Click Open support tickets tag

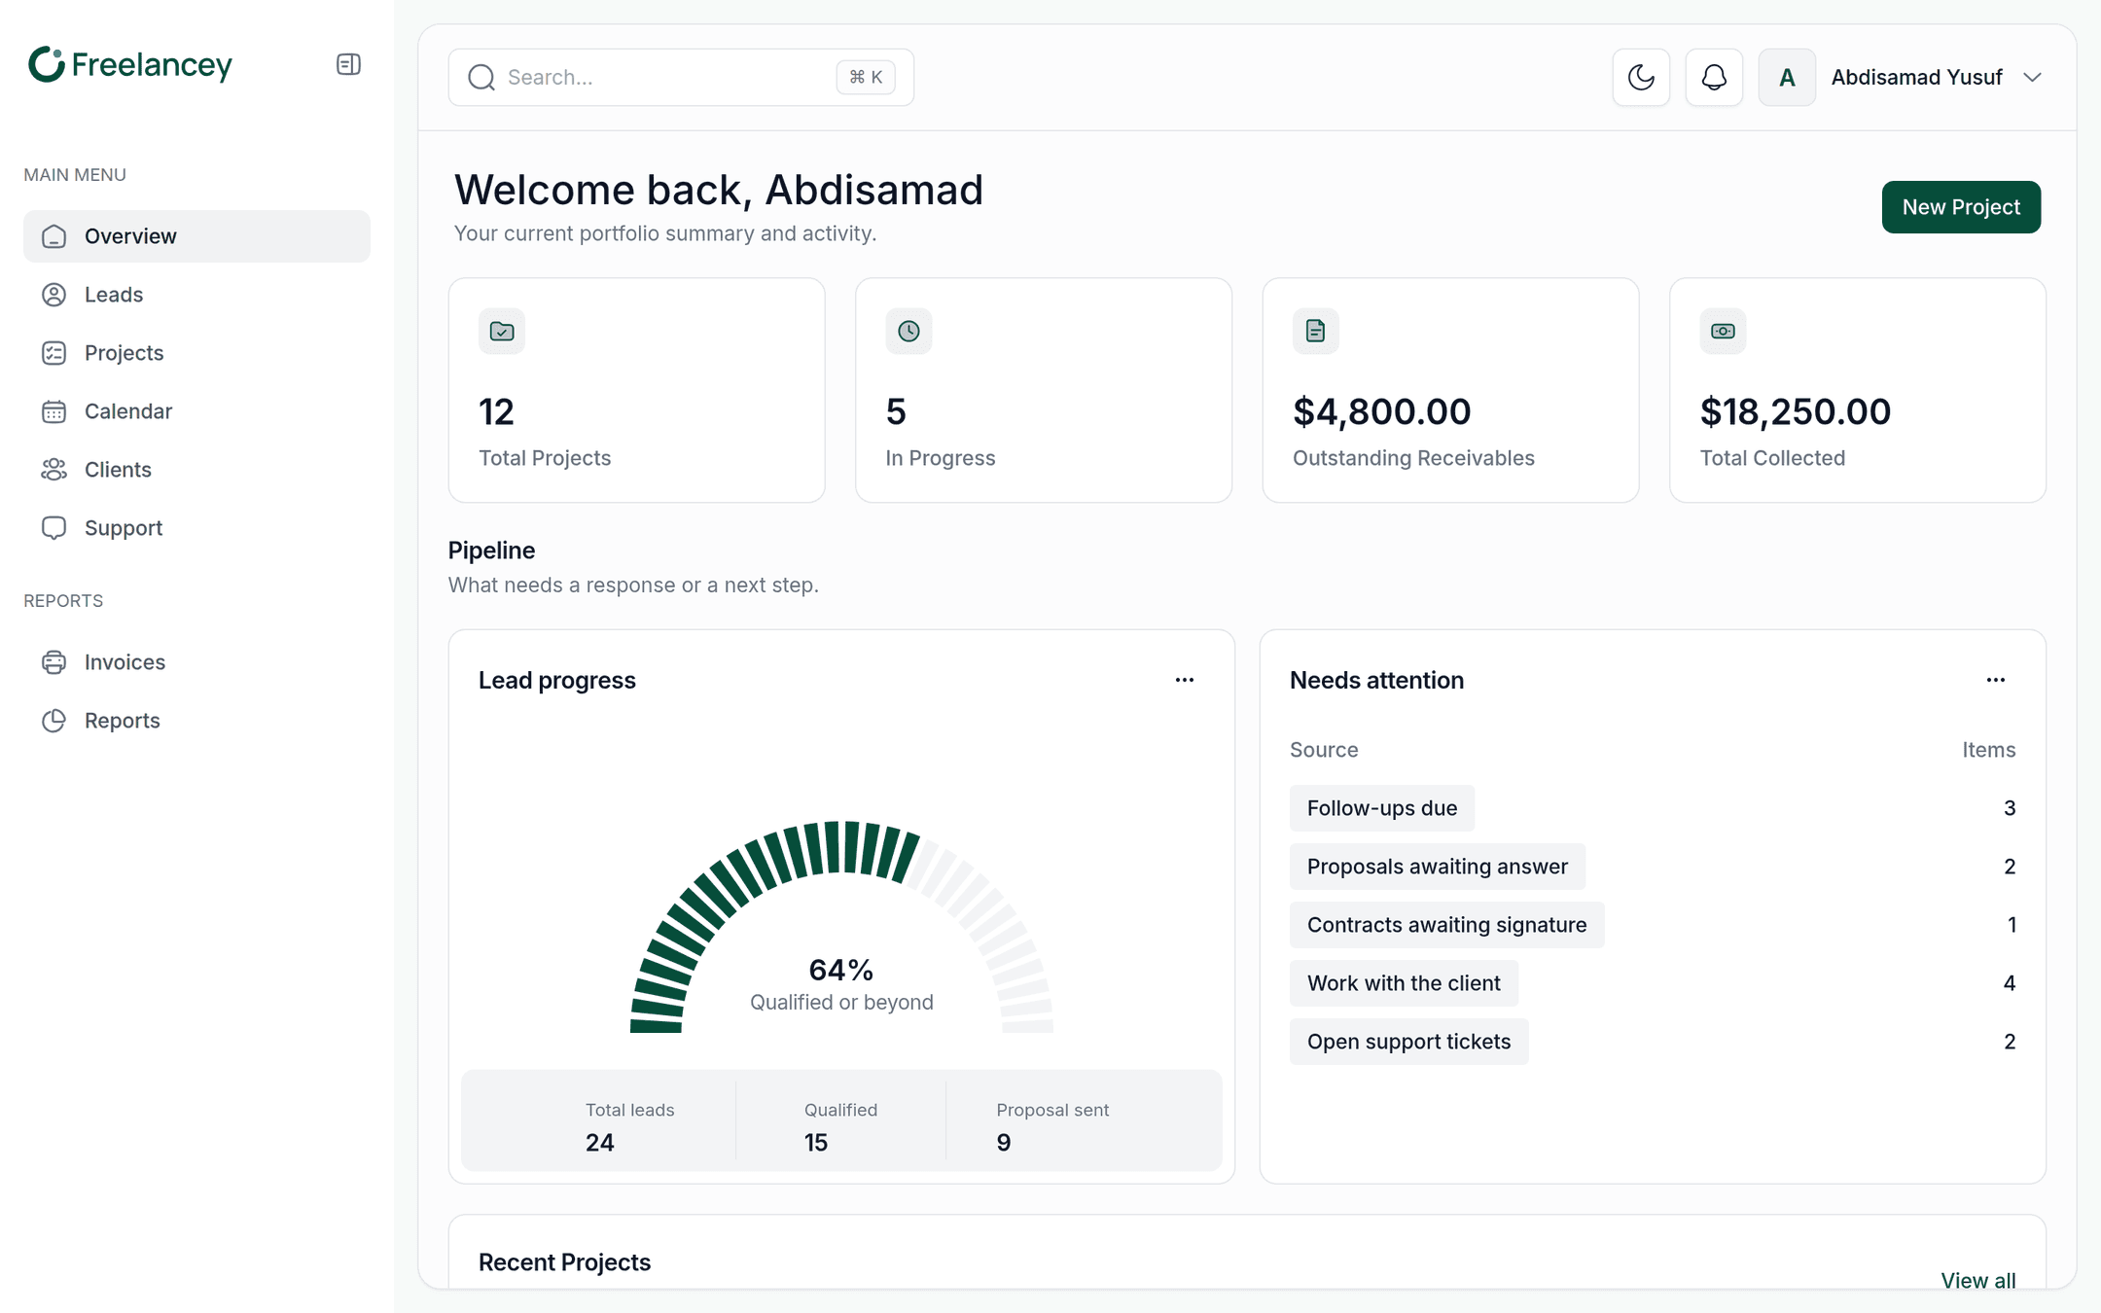(x=1409, y=1042)
